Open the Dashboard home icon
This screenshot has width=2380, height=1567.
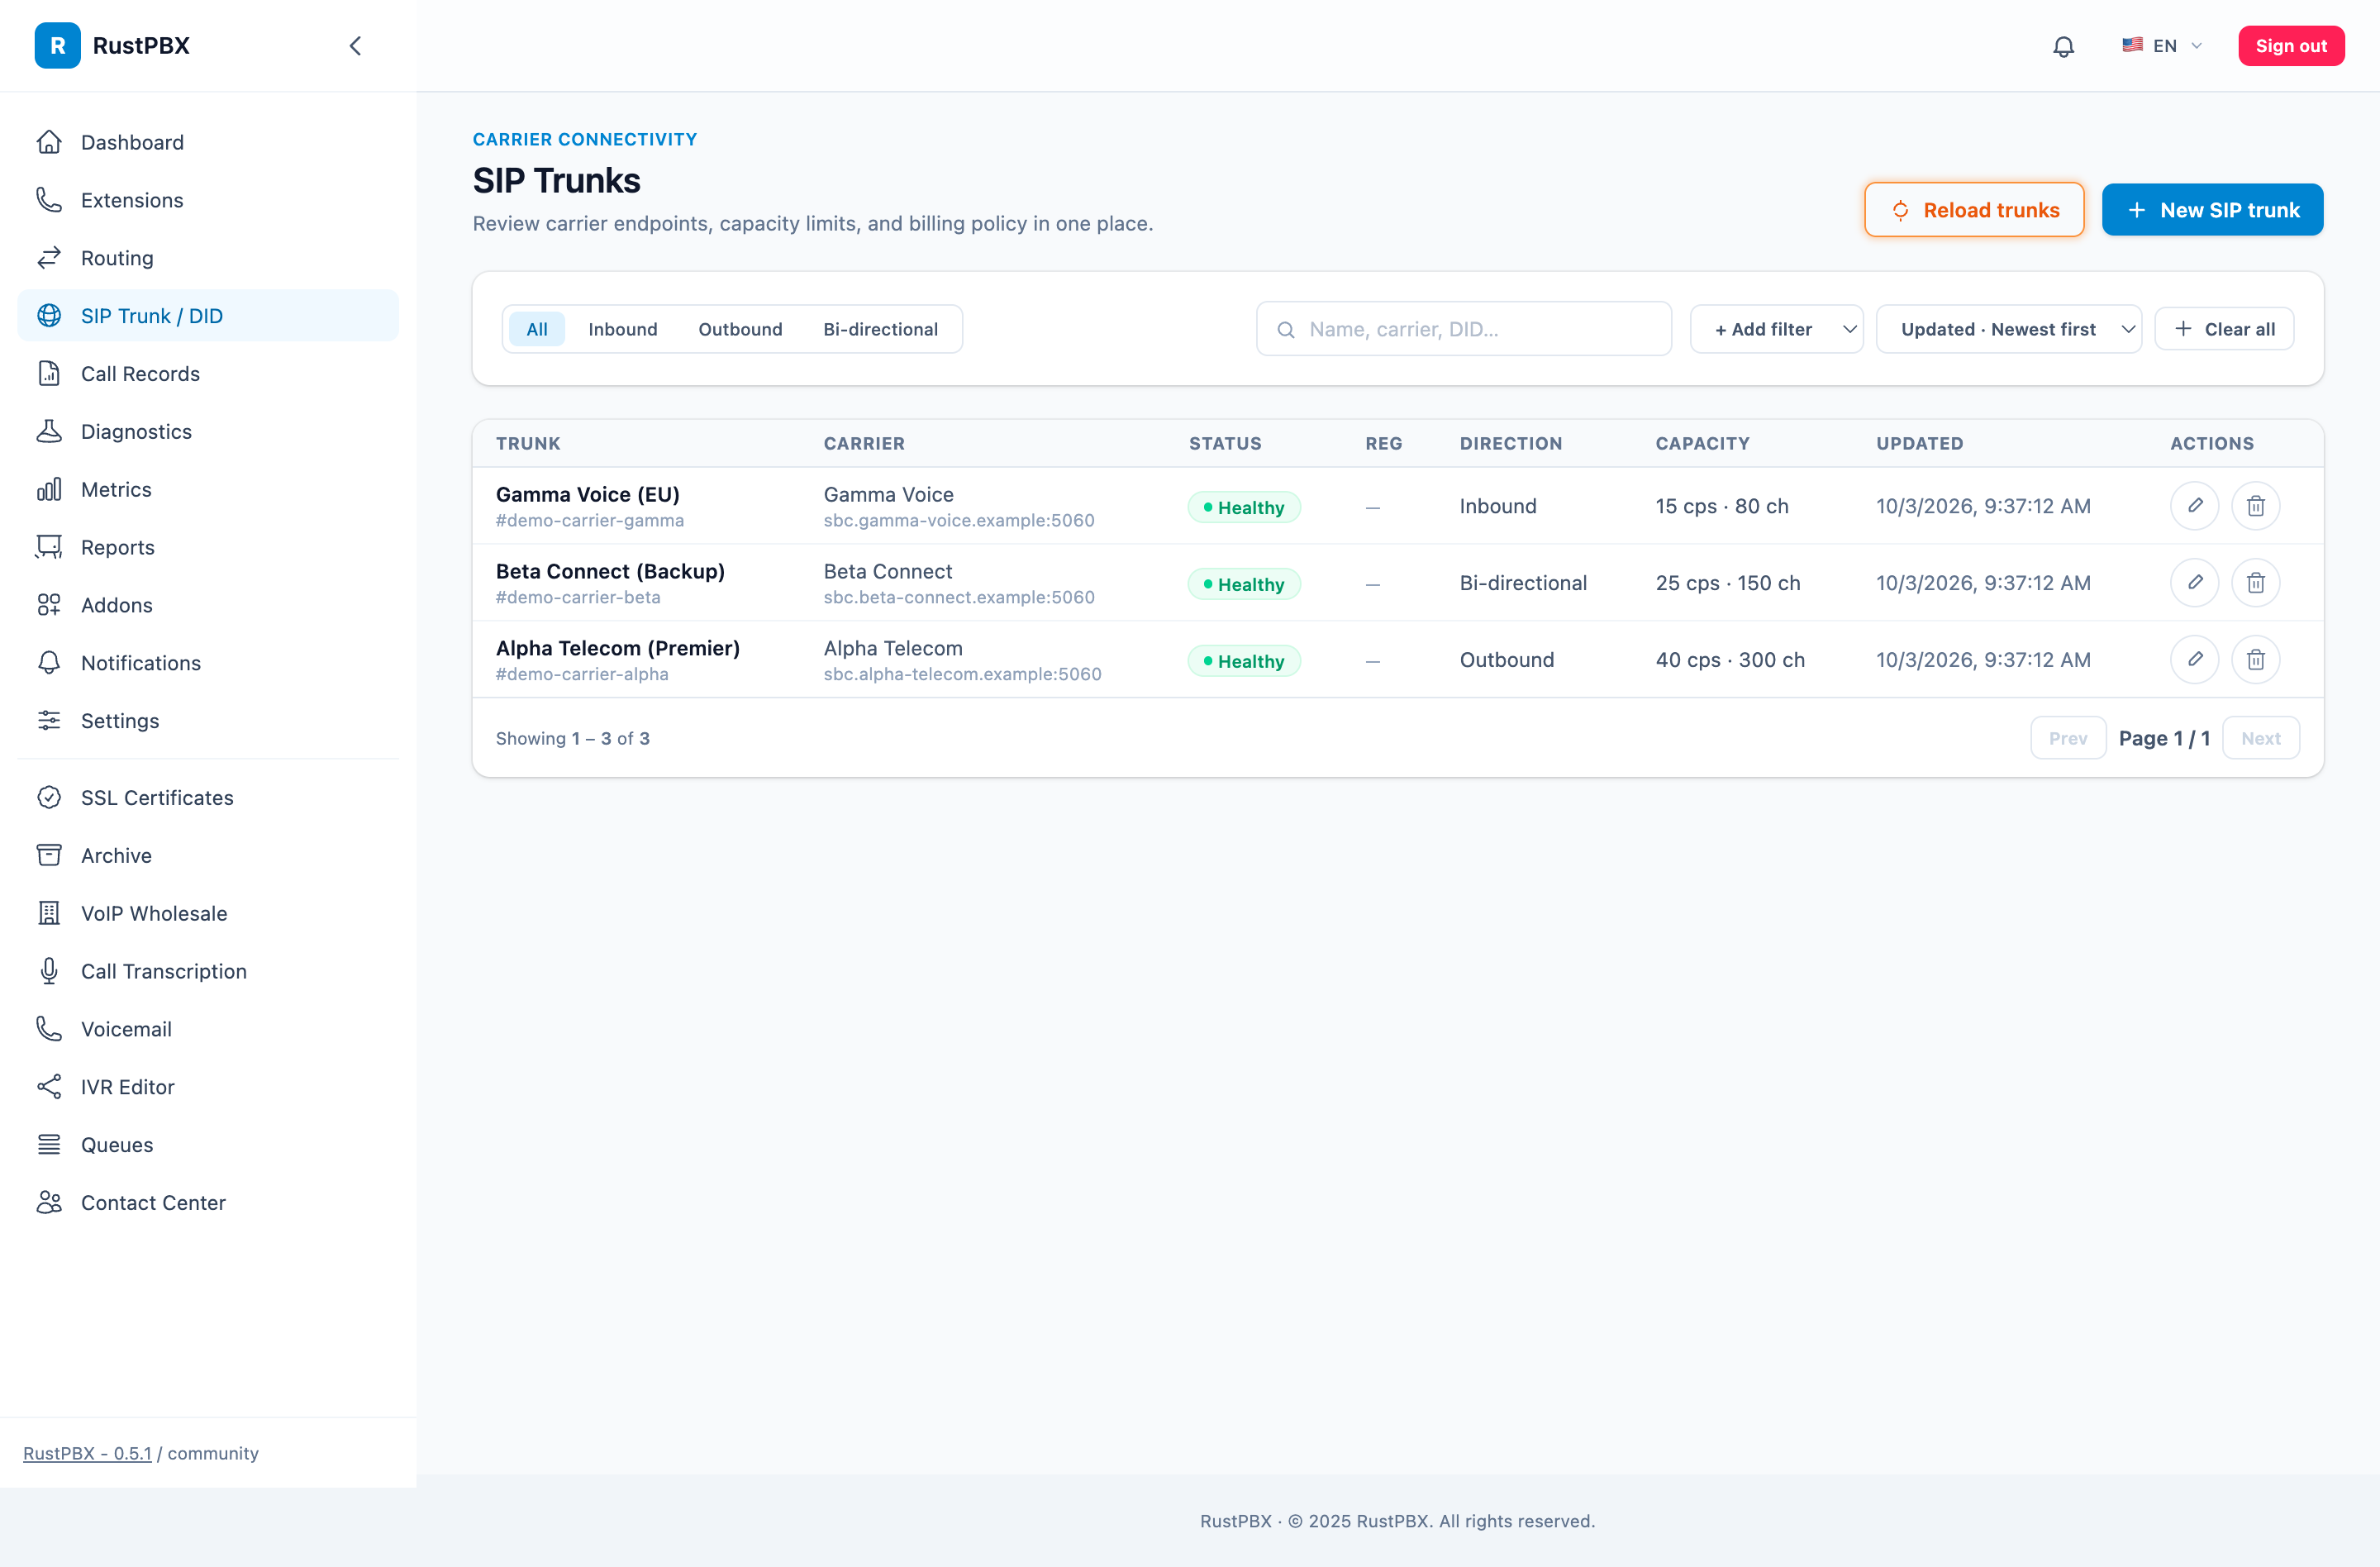point(49,142)
